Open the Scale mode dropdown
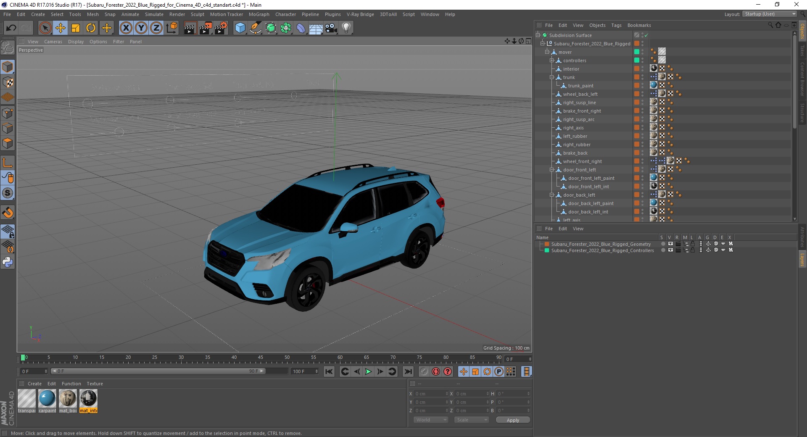The image size is (807, 437). 472,420
